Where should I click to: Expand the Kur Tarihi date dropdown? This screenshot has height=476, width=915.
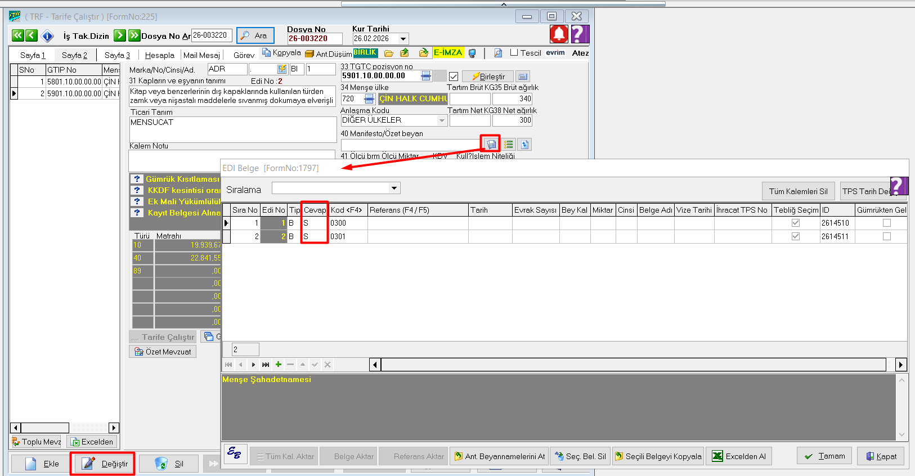click(x=403, y=39)
